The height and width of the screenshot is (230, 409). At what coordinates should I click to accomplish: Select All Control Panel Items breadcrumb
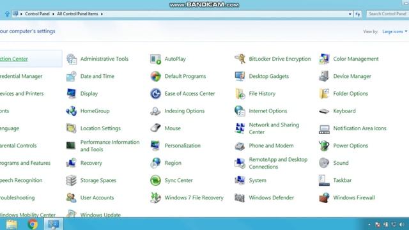pos(77,14)
